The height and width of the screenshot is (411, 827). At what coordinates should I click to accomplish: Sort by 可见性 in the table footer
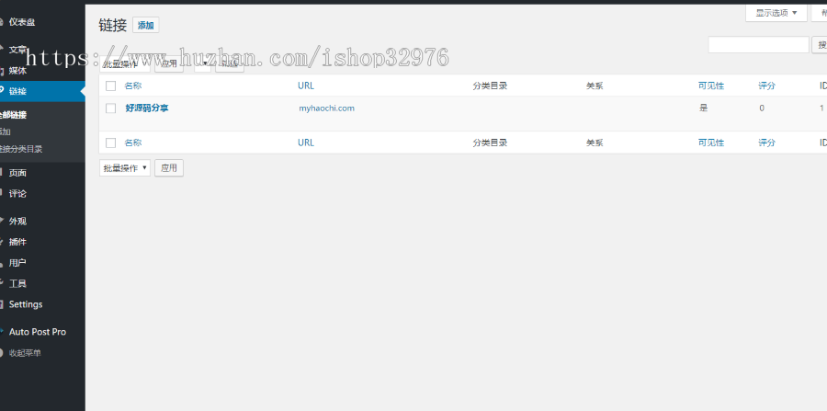click(x=711, y=143)
